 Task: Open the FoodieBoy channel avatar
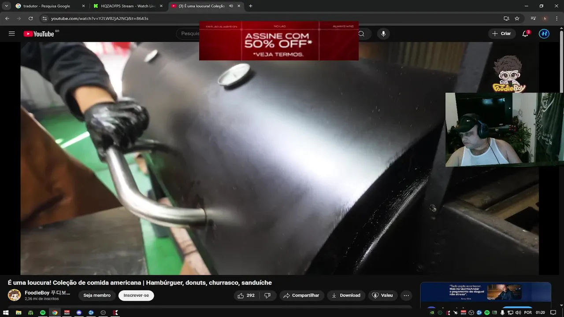point(14,295)
